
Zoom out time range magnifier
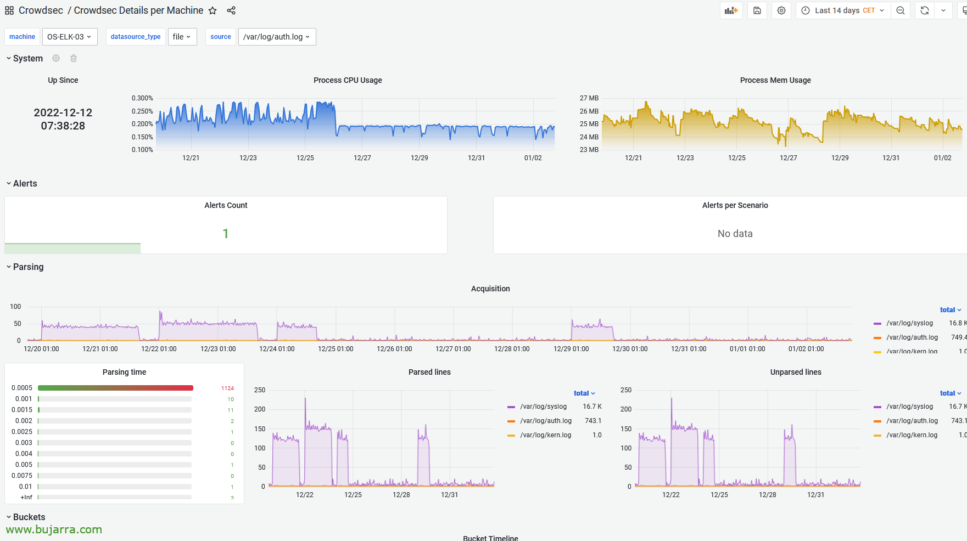coord(901,10)
